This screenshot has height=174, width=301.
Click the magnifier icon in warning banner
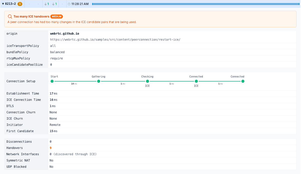[10, 17]
